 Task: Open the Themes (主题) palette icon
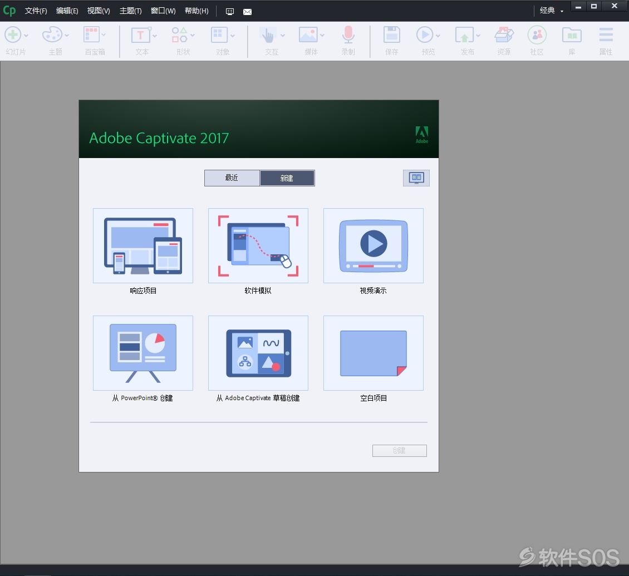click(x=52, y=35)
